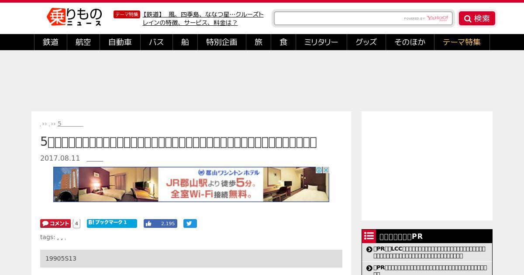The image size is (524, 275).
Task: Open the 旅 navigation menu item
Action: coord(259,42)
